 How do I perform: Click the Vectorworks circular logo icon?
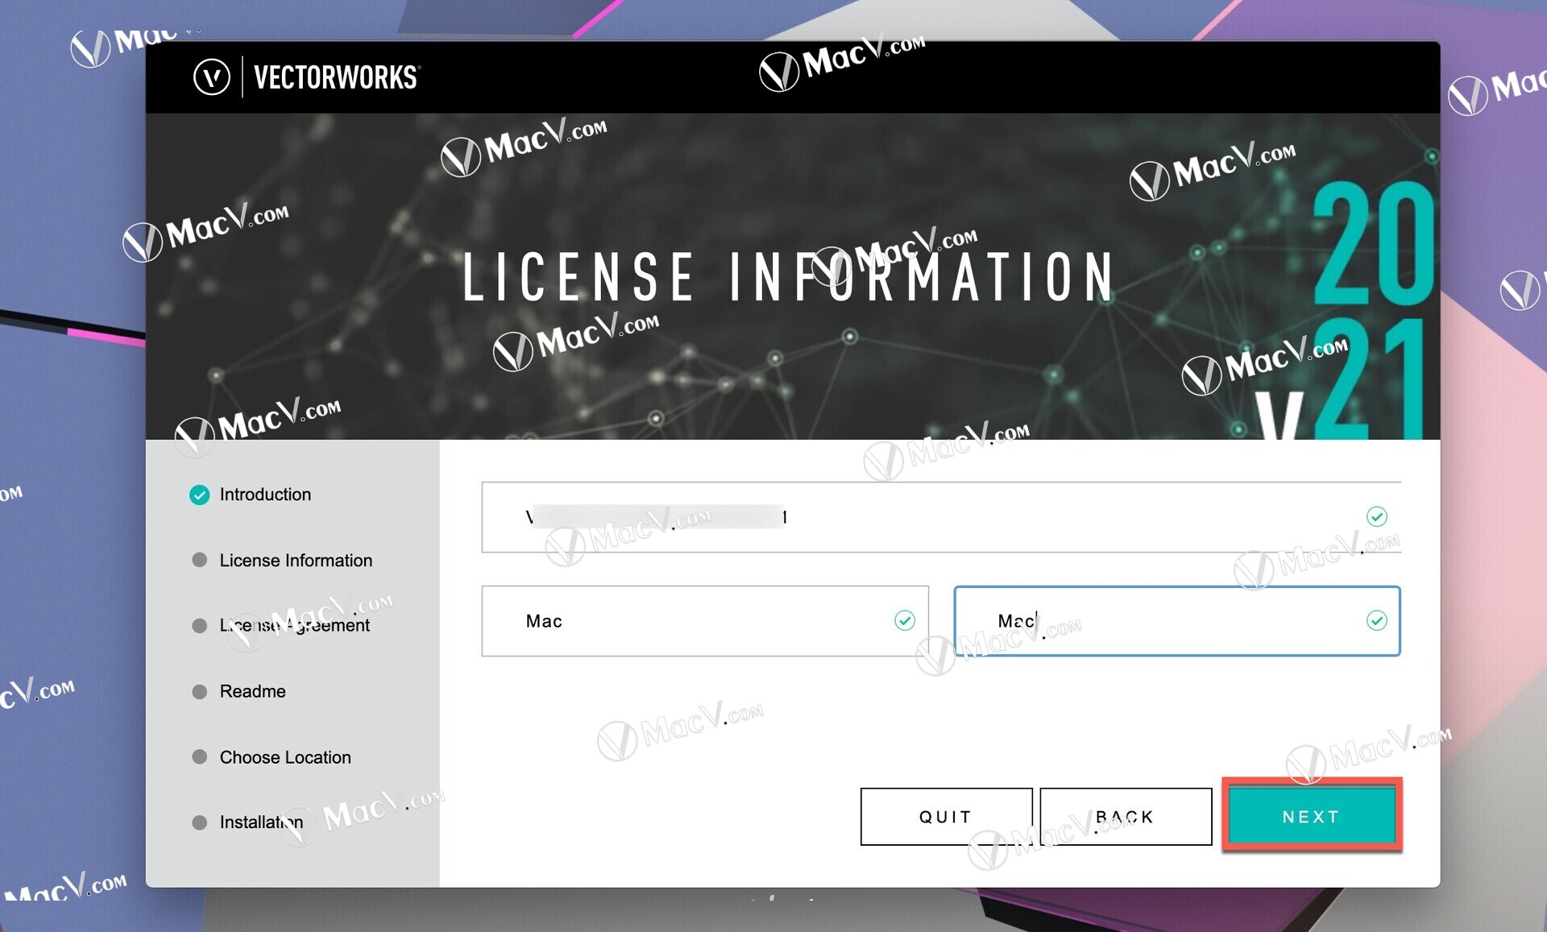point(211,77)
